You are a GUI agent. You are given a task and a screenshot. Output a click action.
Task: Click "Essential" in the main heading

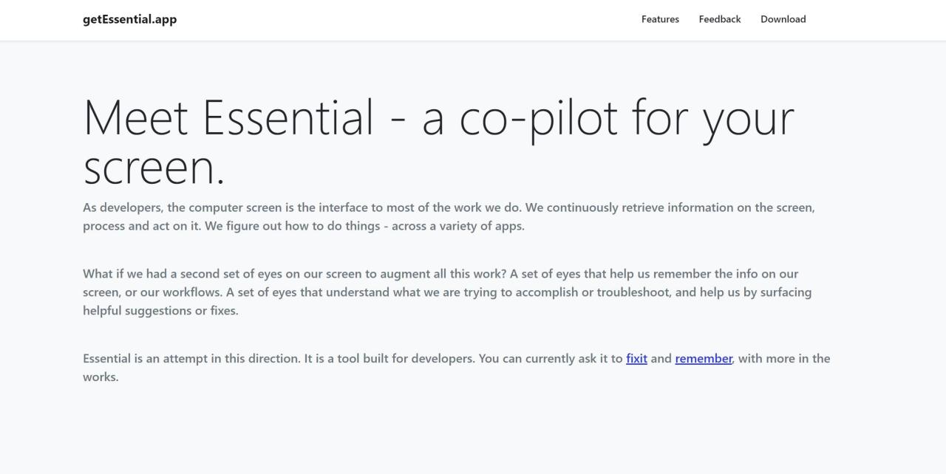coord(287,118)
